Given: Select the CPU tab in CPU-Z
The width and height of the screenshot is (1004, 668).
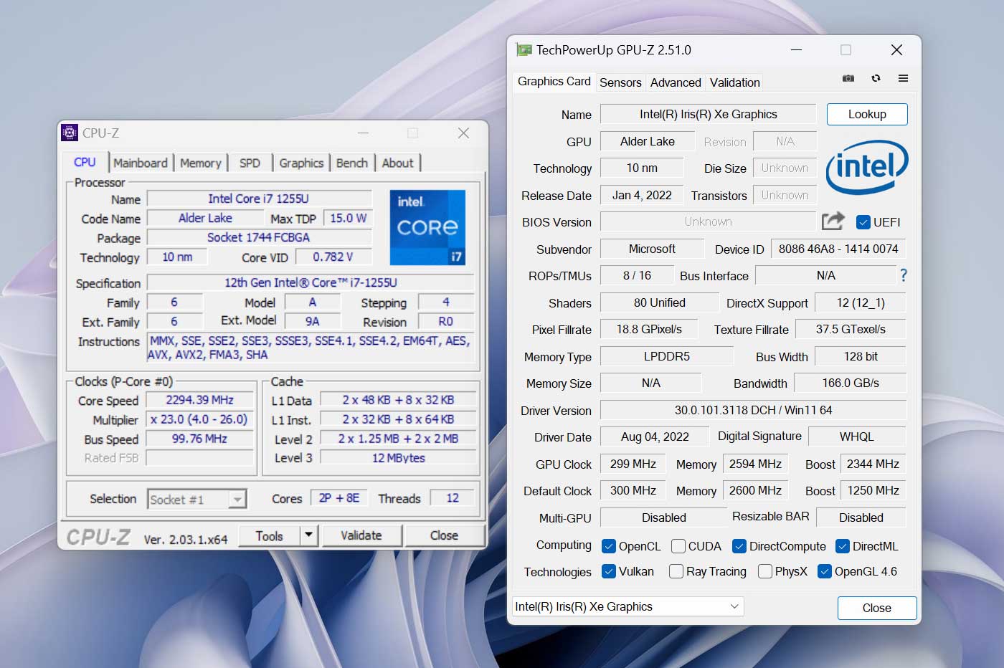Looking at the screenshot, I should [85, 162].
